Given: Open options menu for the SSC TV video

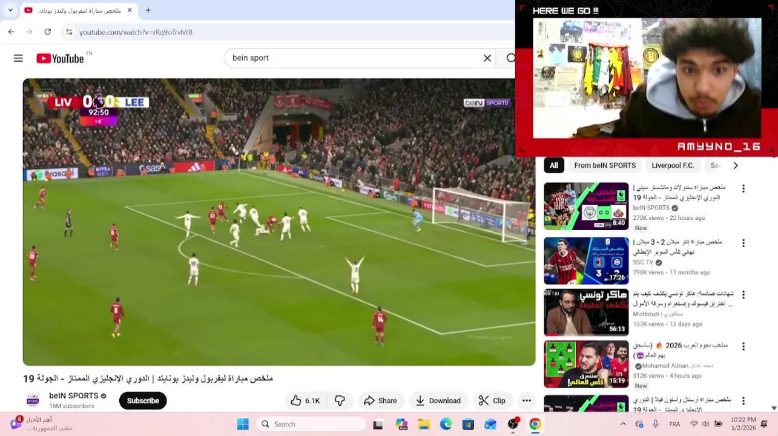Looking at the screenshot, I should tap(743, 243).
